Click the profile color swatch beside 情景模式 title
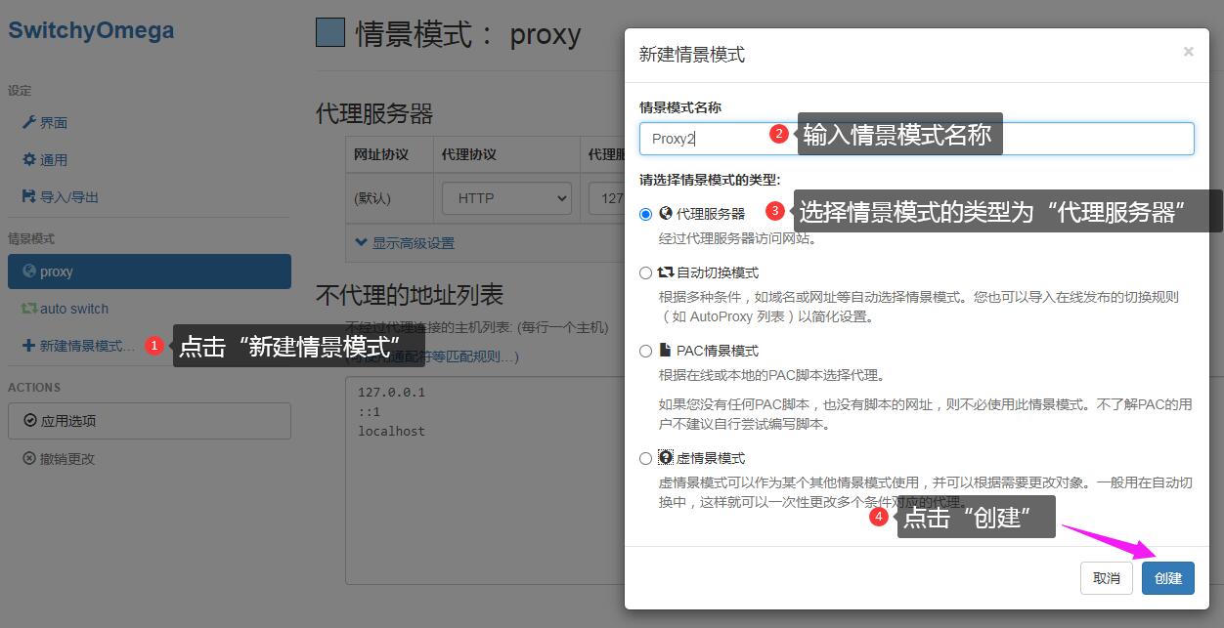This screenshot has width=1224, height=628. 330,33
